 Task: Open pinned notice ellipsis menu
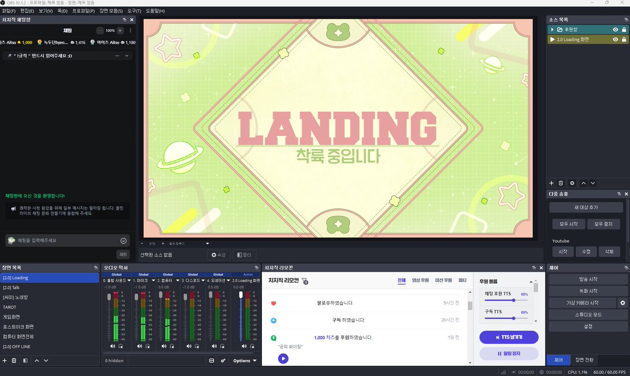point(118,56)
